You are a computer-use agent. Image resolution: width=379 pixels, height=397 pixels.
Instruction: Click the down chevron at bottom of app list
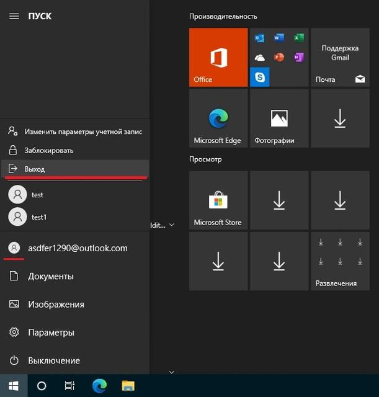pos(172,372)
